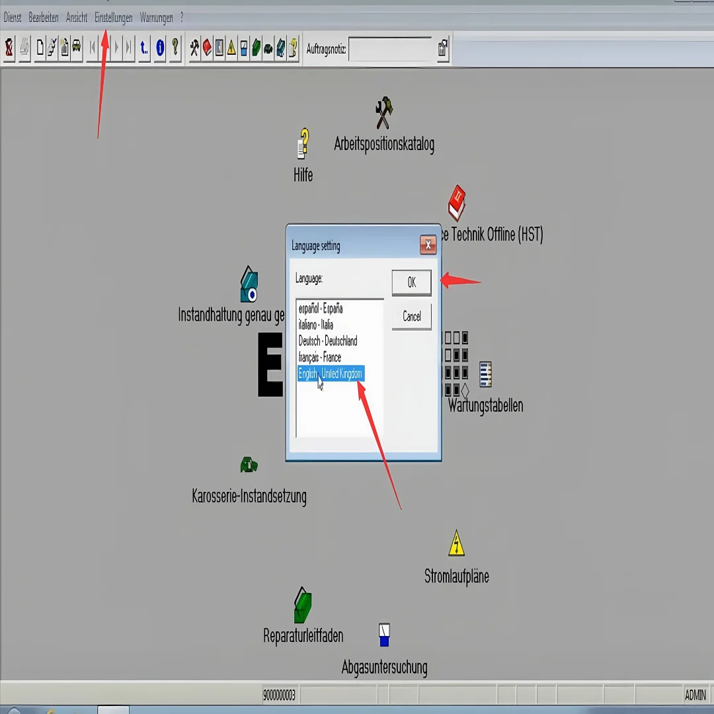Open the green Reparaturleitfaden book icon
The width and height of the screenshot is (714, 714).
[302, 605]
